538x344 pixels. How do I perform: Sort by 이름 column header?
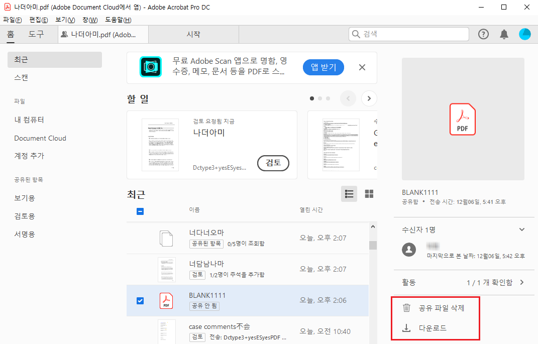click(194, 209)
